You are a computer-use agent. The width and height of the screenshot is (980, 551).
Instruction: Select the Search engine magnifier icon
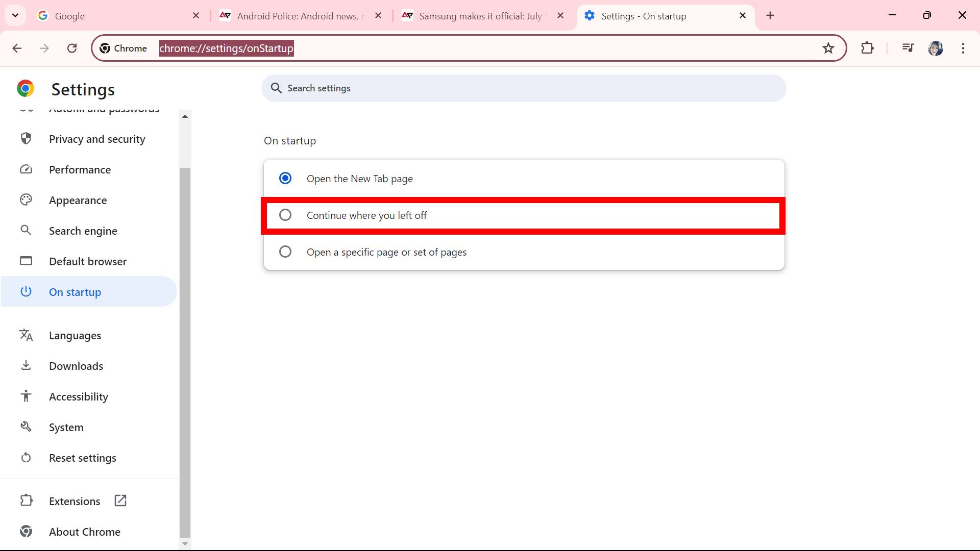(x=26, y=230)
